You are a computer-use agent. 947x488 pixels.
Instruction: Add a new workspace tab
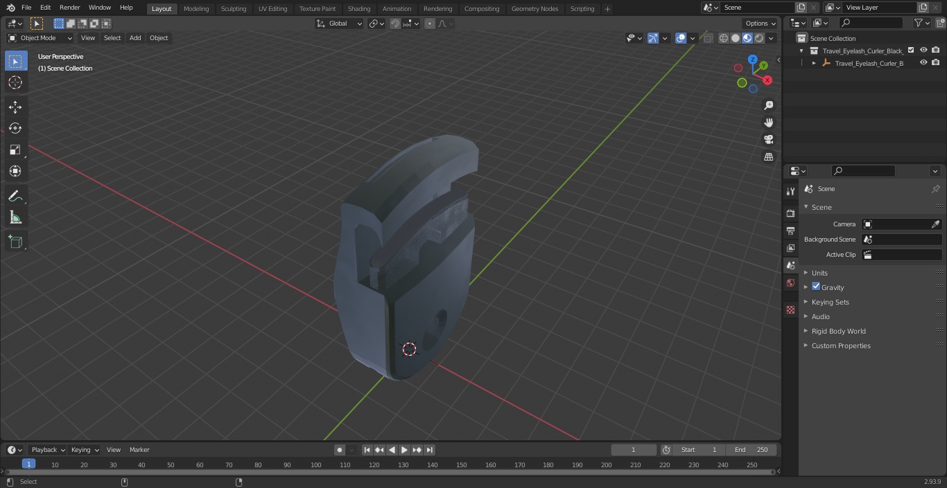tap(607, 9)
